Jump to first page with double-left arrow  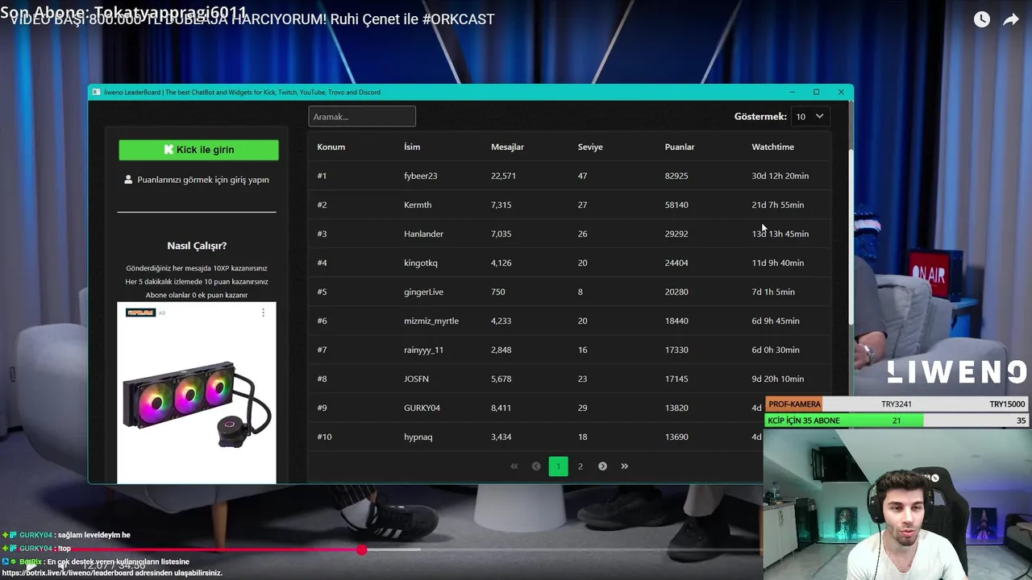coord(514,466)
